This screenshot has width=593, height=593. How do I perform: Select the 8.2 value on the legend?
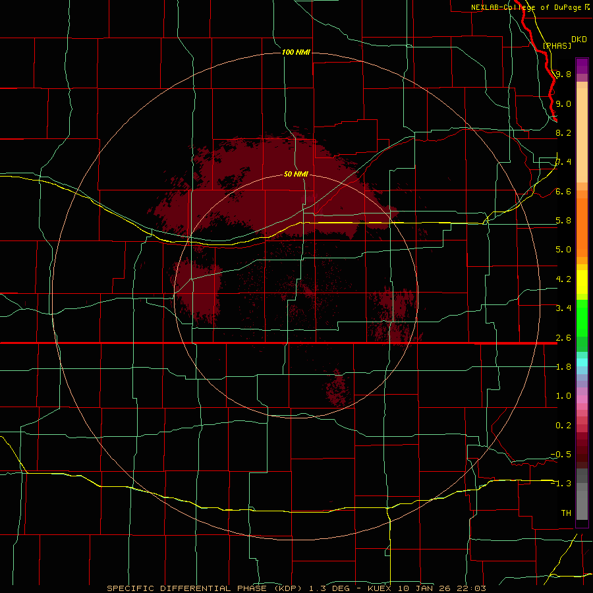tap(563, 132)
